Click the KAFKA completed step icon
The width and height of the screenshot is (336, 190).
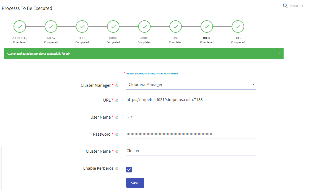click(51, 26)
